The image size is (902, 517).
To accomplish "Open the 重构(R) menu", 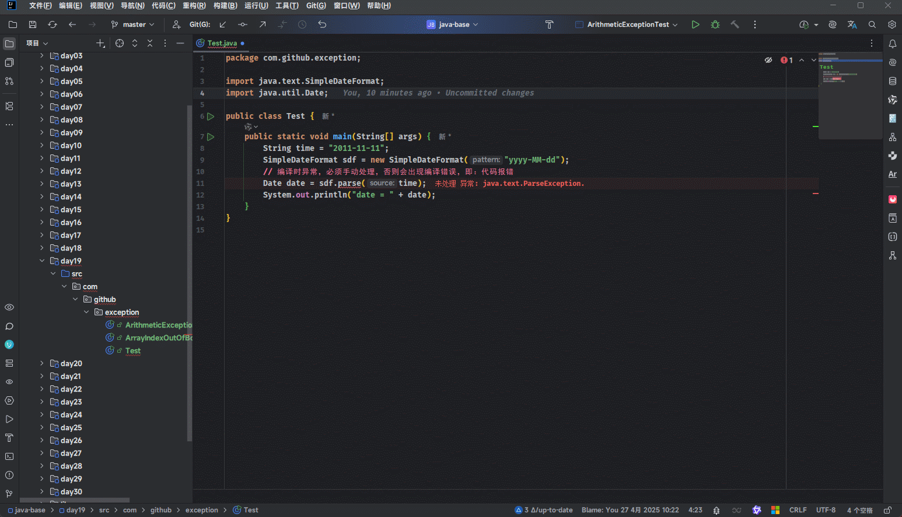I will click(194, 6).
